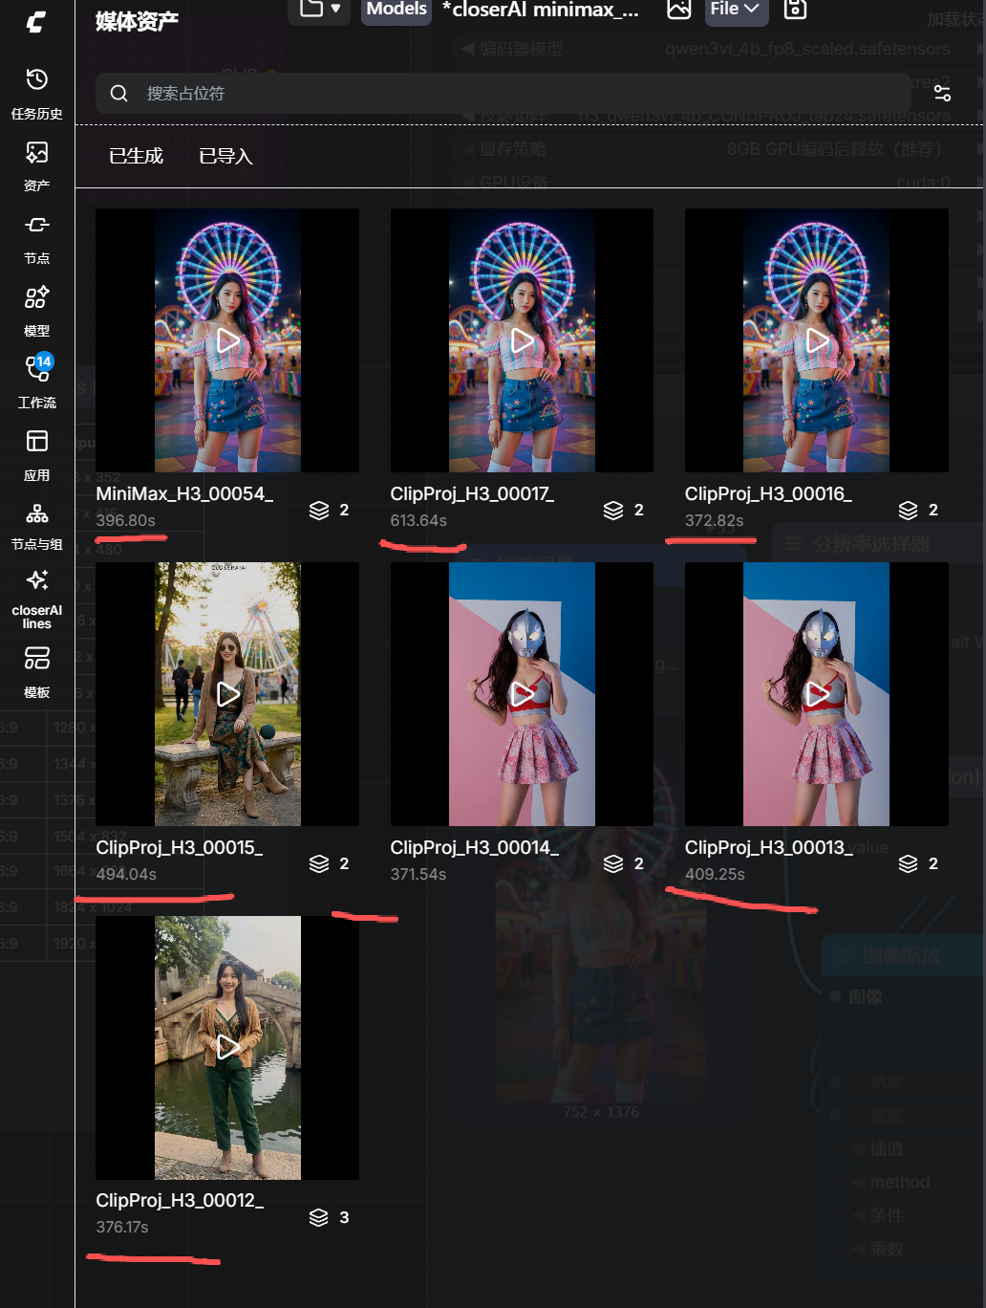This screenshot has width=986, height=1308.
Task: Open the 模型 models sidebar panel
Action: tap(37, 312)
